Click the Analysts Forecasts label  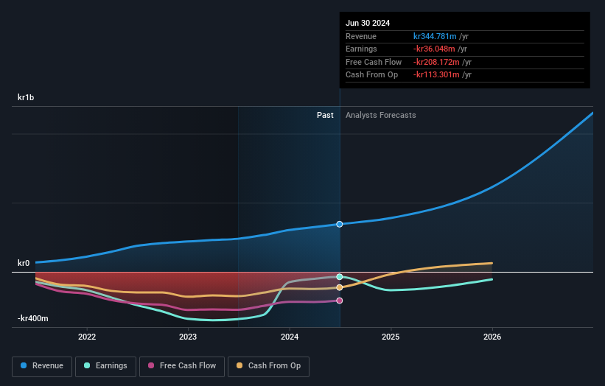(380, 115)
